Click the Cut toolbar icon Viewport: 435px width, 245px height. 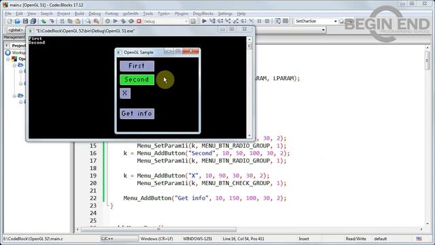pos(62,21)
